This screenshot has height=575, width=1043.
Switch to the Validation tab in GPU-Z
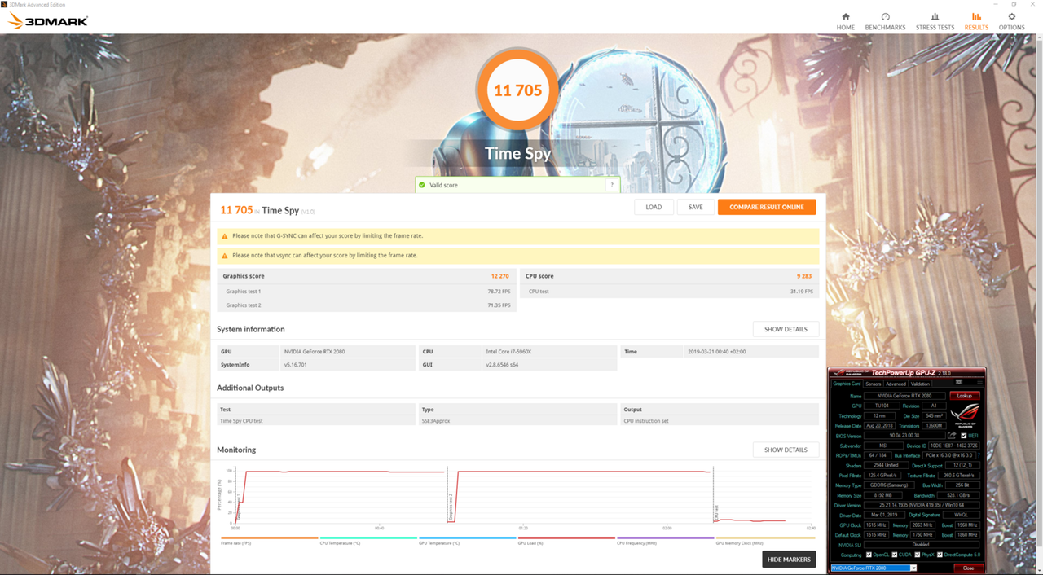pos(920,384)
